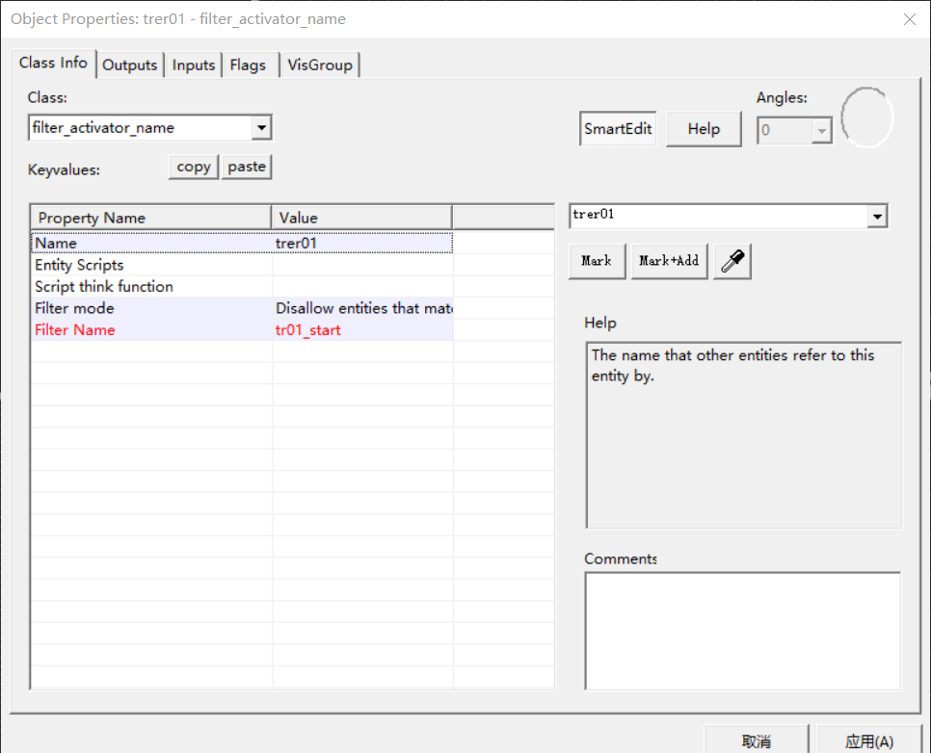
Task: Click the eyedropper pick entity icon
Action: pyautogui.click(x=732, y=261)
